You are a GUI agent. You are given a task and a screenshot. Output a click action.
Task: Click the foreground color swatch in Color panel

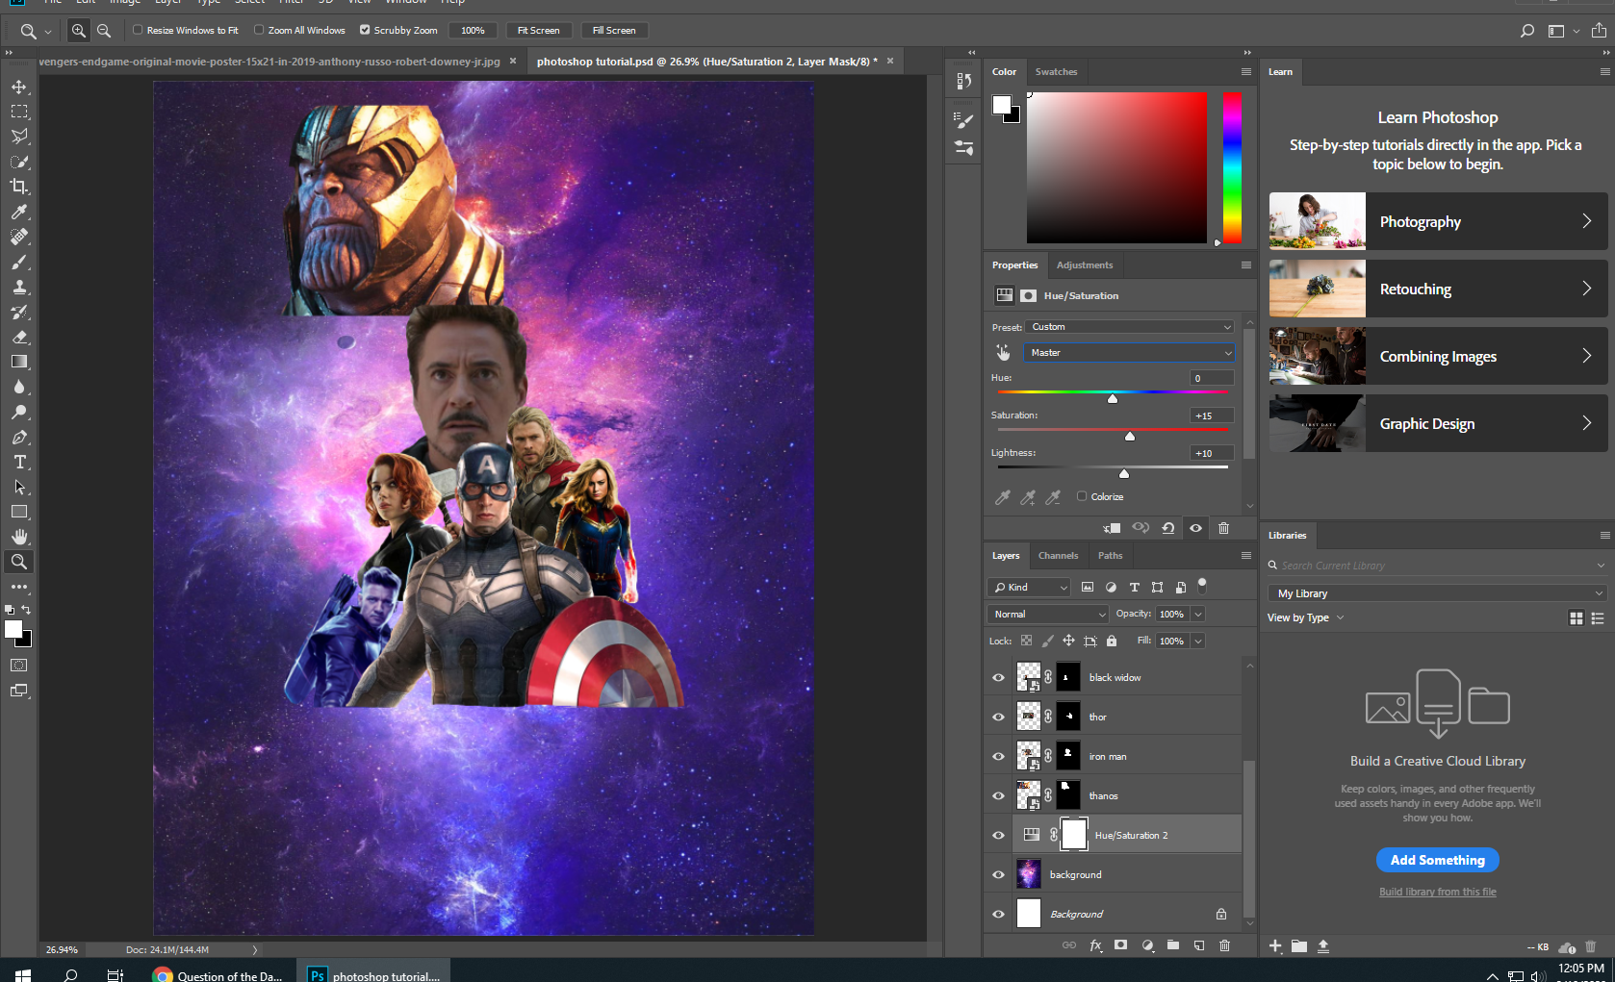[x=1002, y=104]
